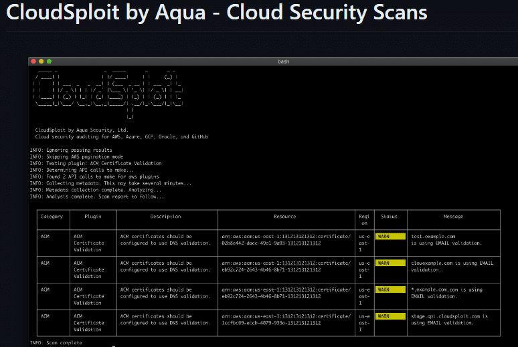Select the Category column header
Image resolution: width=518 pixels, height=347 pixels.
coord(52,217)
